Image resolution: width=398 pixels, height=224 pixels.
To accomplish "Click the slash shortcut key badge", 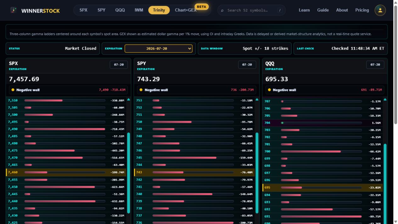I will pyautogui.click(x=280, y=10).
